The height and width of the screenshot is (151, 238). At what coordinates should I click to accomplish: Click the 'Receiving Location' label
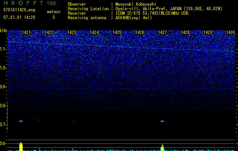pyautogui.click(x=88, y=9)
